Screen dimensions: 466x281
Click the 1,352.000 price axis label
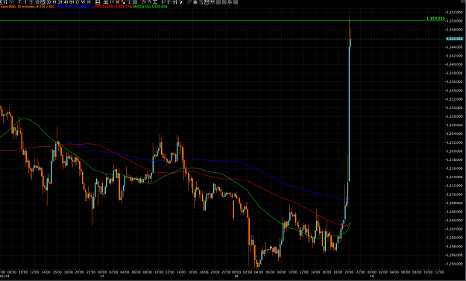pyautogui.click(x=454, y=12)
